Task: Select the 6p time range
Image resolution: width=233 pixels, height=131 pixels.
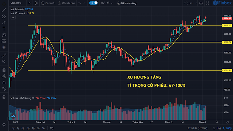Action: tap(23, 128)
